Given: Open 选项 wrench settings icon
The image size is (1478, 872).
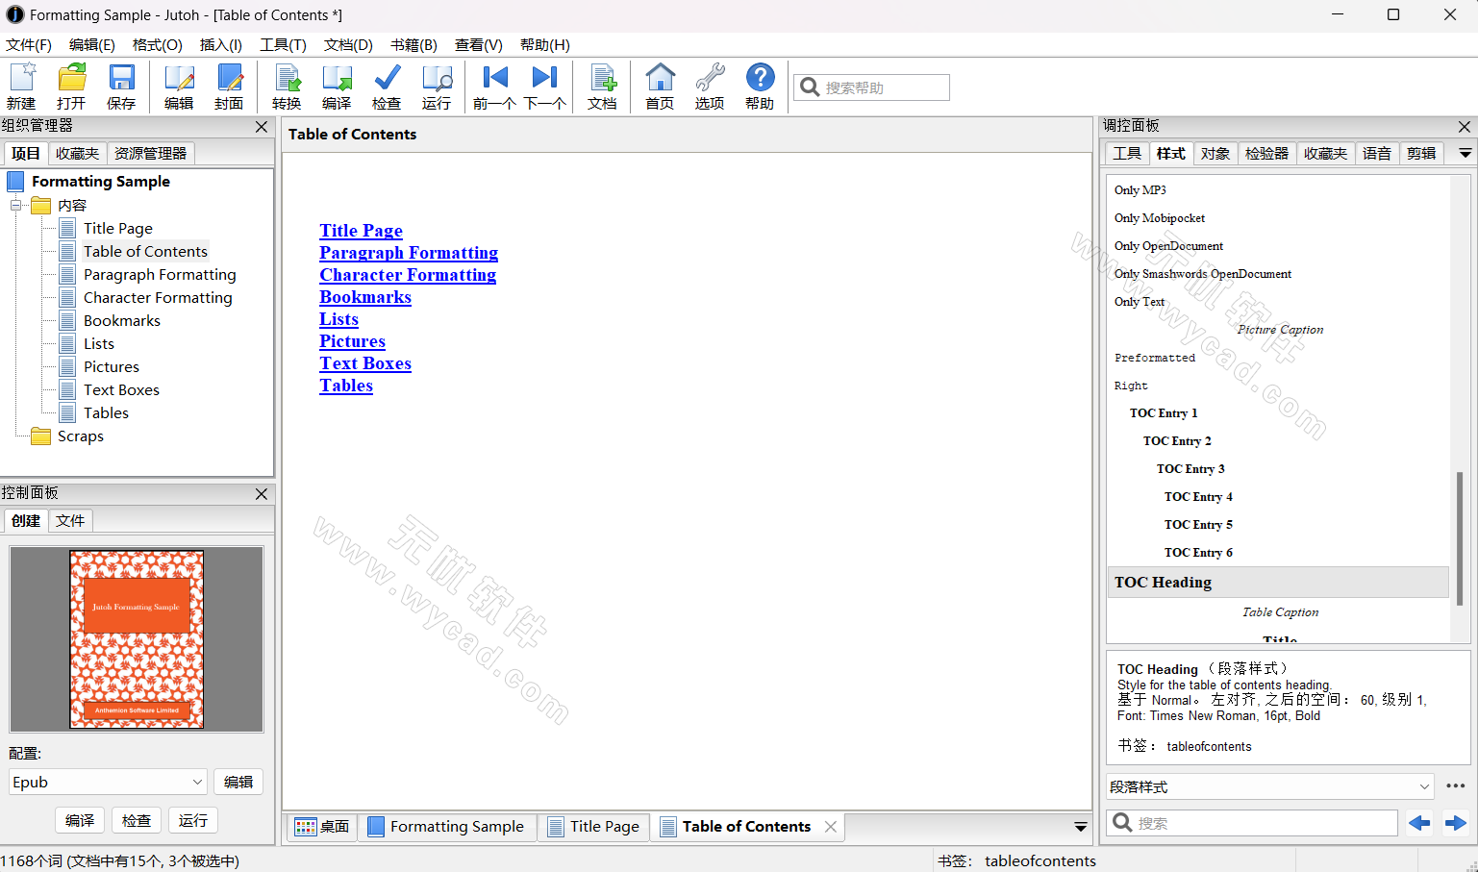Looking at the screenshot, I should point(710,87).
